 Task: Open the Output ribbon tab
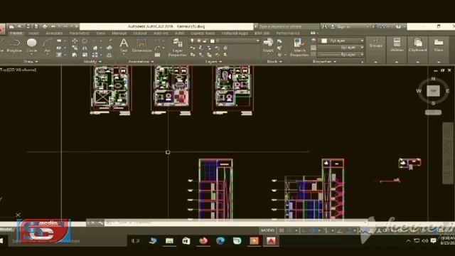tap(140, 33)
